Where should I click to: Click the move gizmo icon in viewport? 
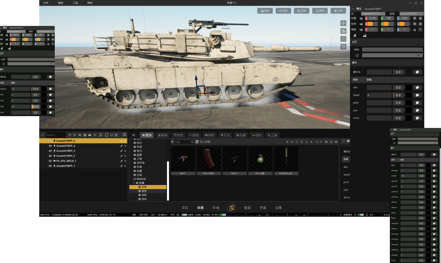point(343,23)
